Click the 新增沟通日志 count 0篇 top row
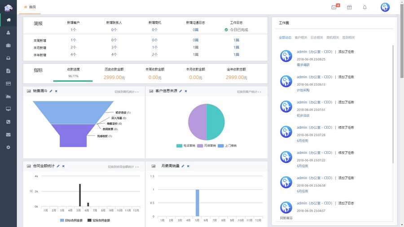 (196, 30)
